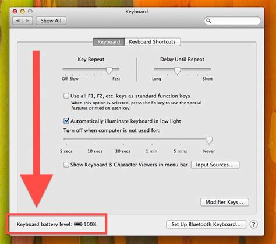
Task: Click the keyboard battery level icon
Action: [78, 224]
